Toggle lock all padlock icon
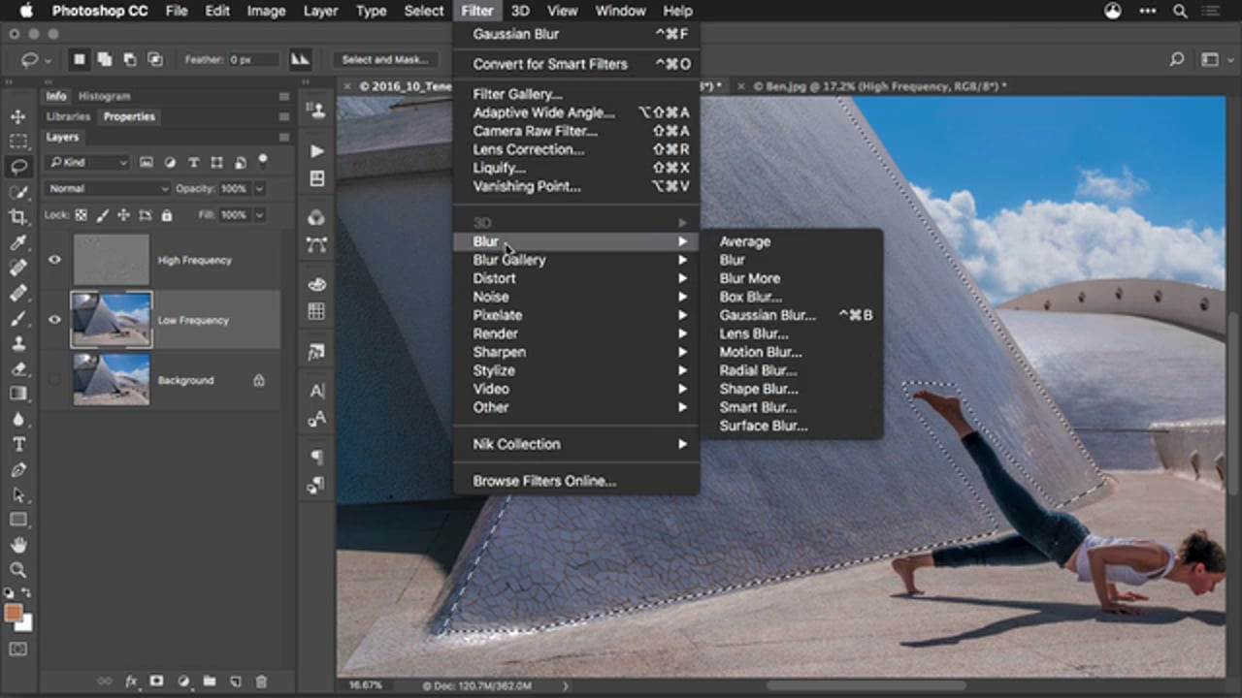 click(x=167, y=215)
